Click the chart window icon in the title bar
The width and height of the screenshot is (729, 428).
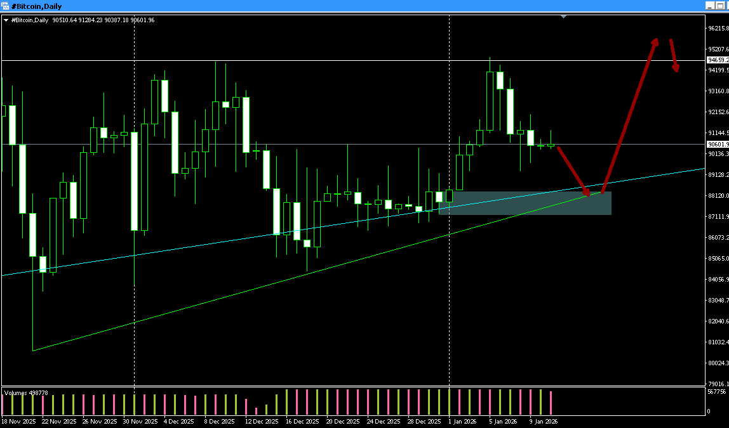pos(4,6)
